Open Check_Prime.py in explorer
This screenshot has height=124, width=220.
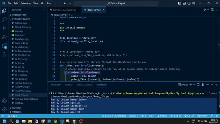[23, 27]
